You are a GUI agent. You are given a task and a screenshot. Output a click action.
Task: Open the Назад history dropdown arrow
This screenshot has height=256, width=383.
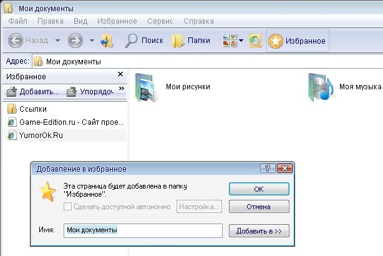[x=57, y=41]
